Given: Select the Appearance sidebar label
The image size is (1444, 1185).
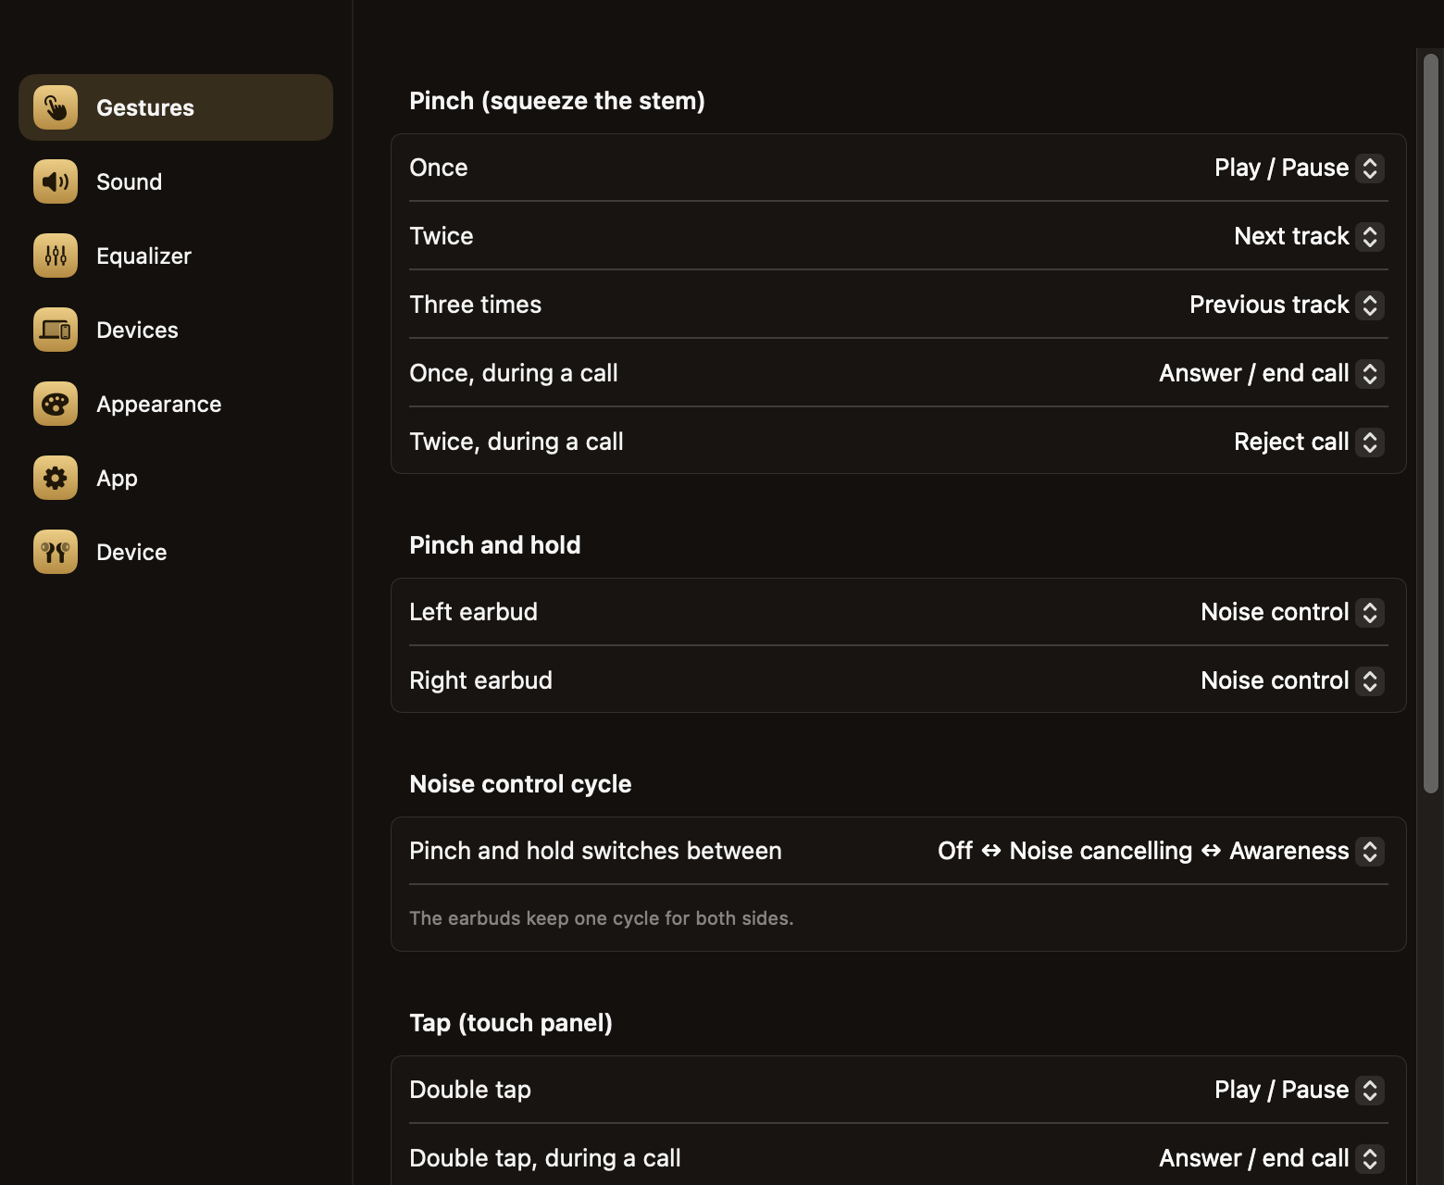Looking at the screenshot, I should pos(159,405).
